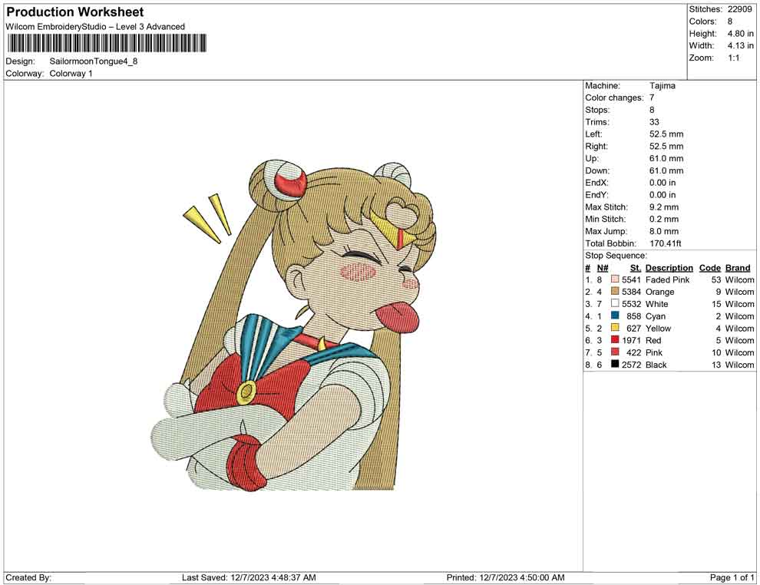Click the Colors value '8'
The width and height of the screenshot is (760, 585).
pyautogui.click(x=730, y=21)
